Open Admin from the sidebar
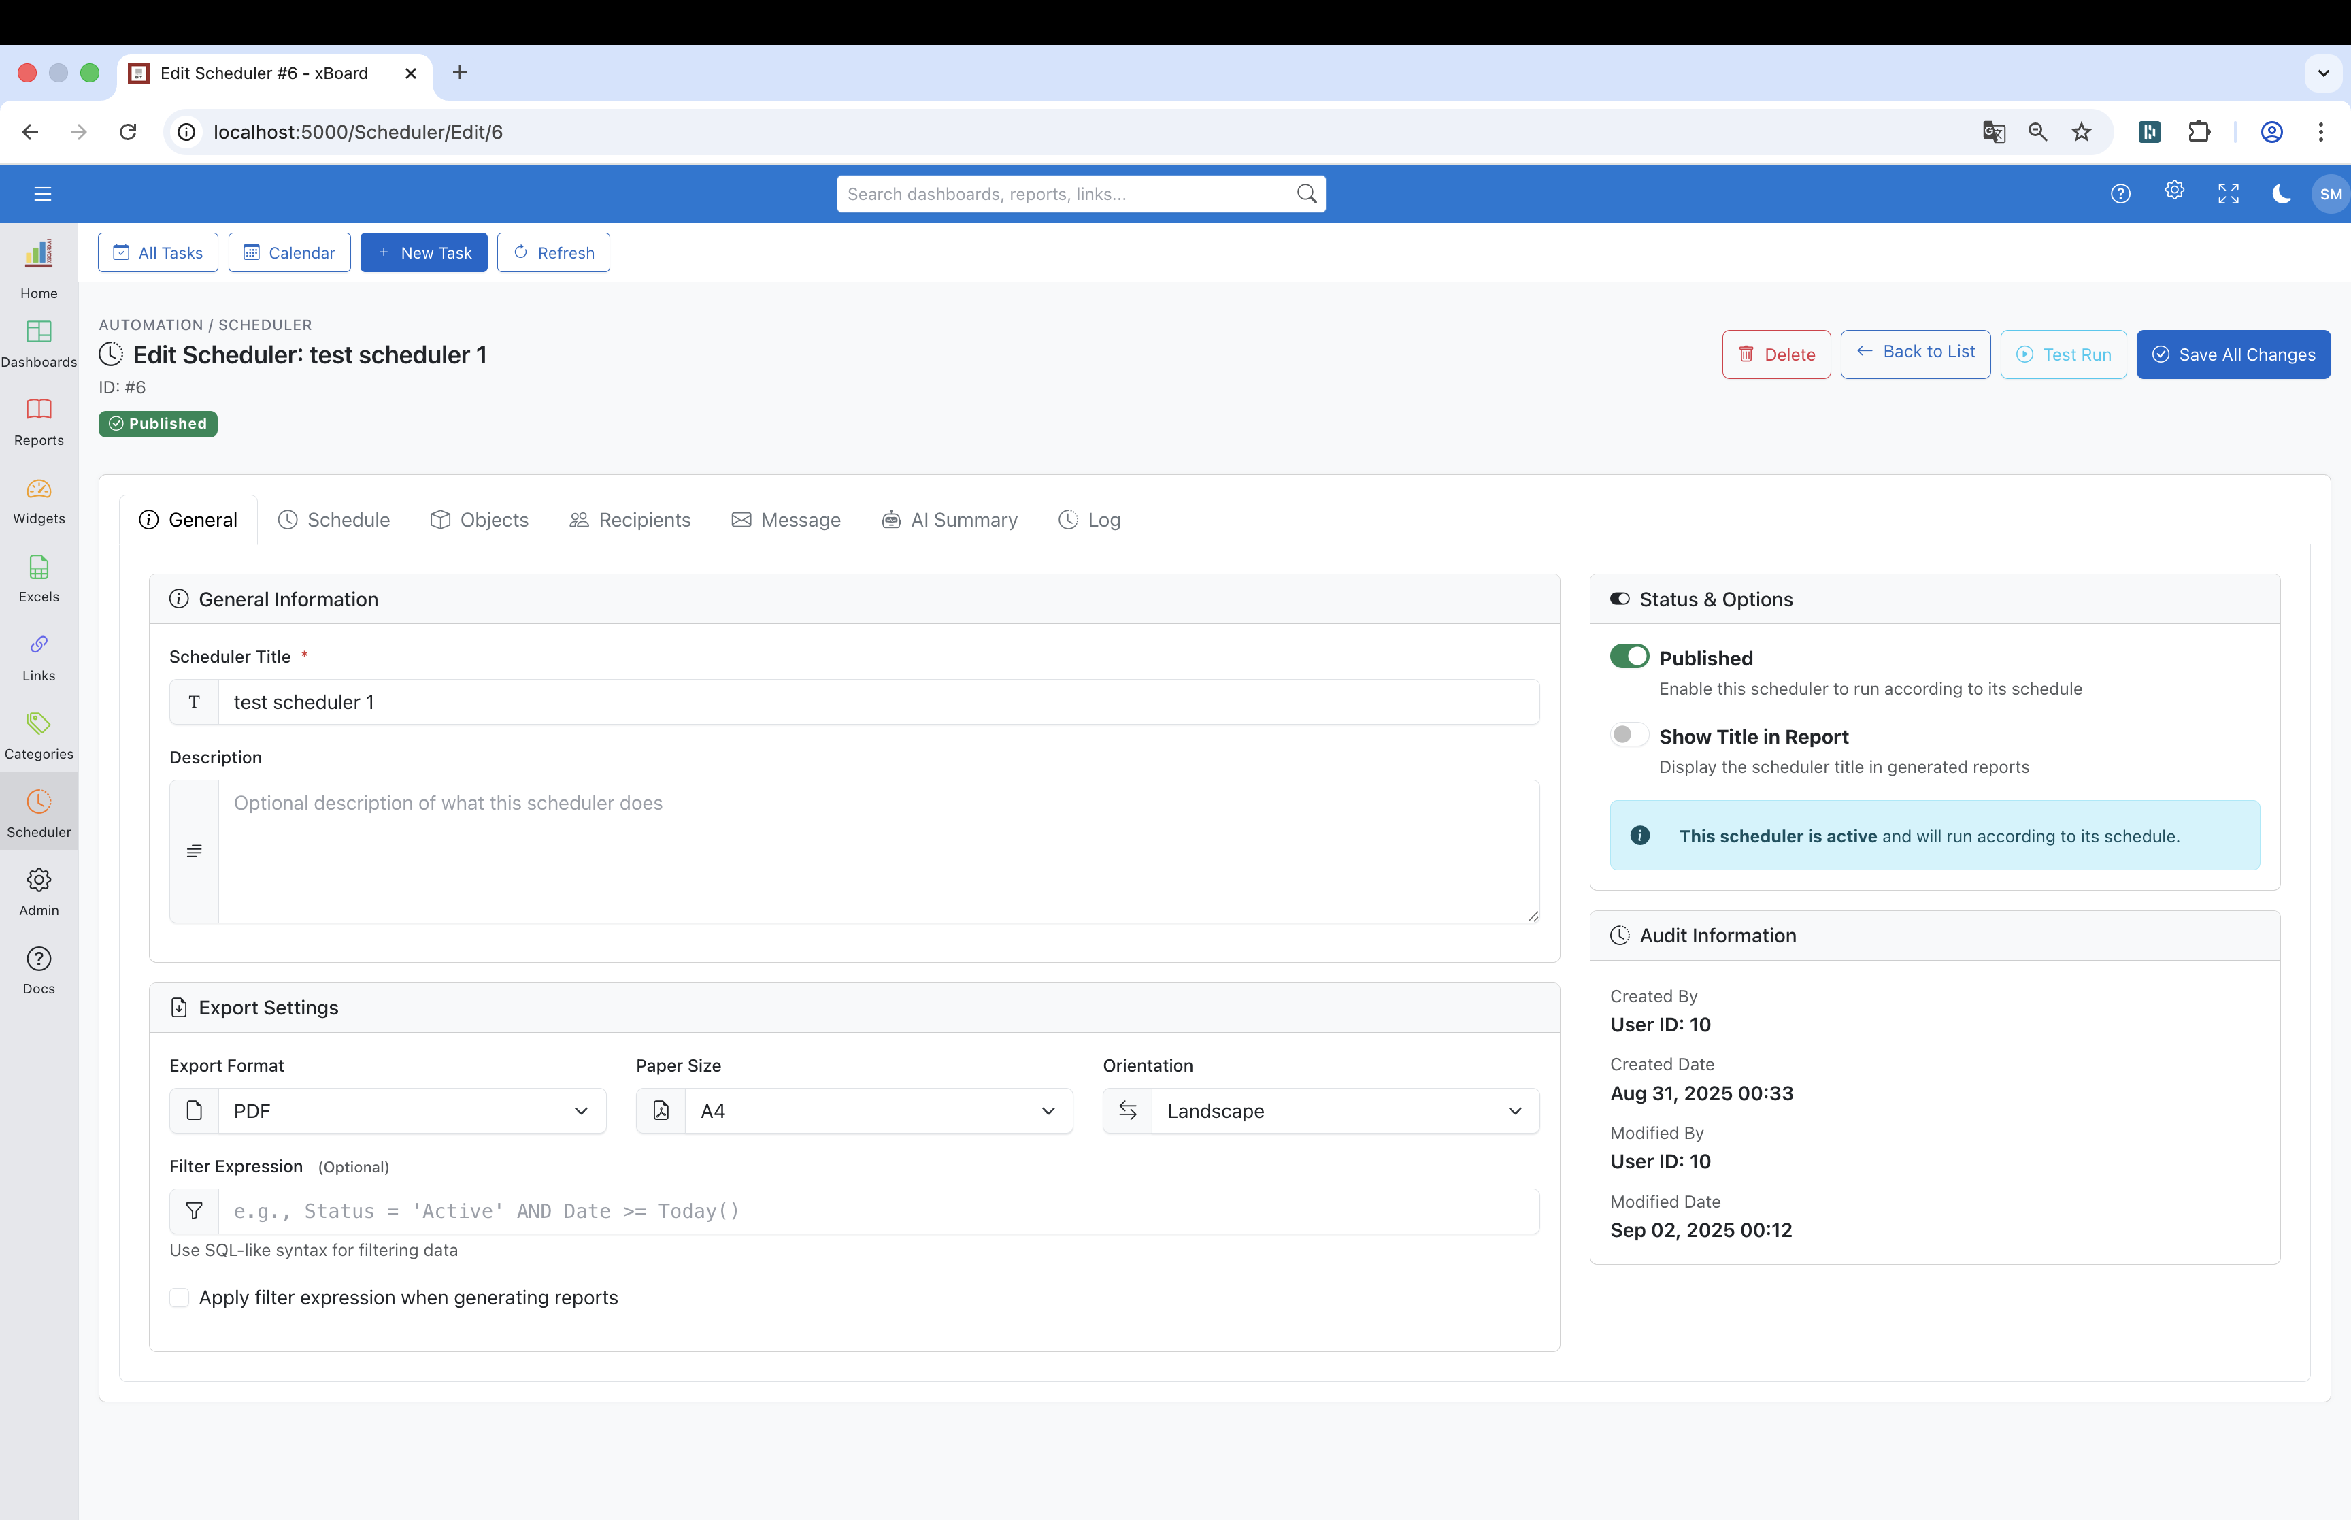Screen dimensions: 2351x1520 point(39,892)
